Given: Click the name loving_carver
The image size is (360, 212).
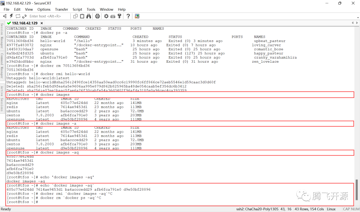Looking at the screenshot, I should coord(266,45).
